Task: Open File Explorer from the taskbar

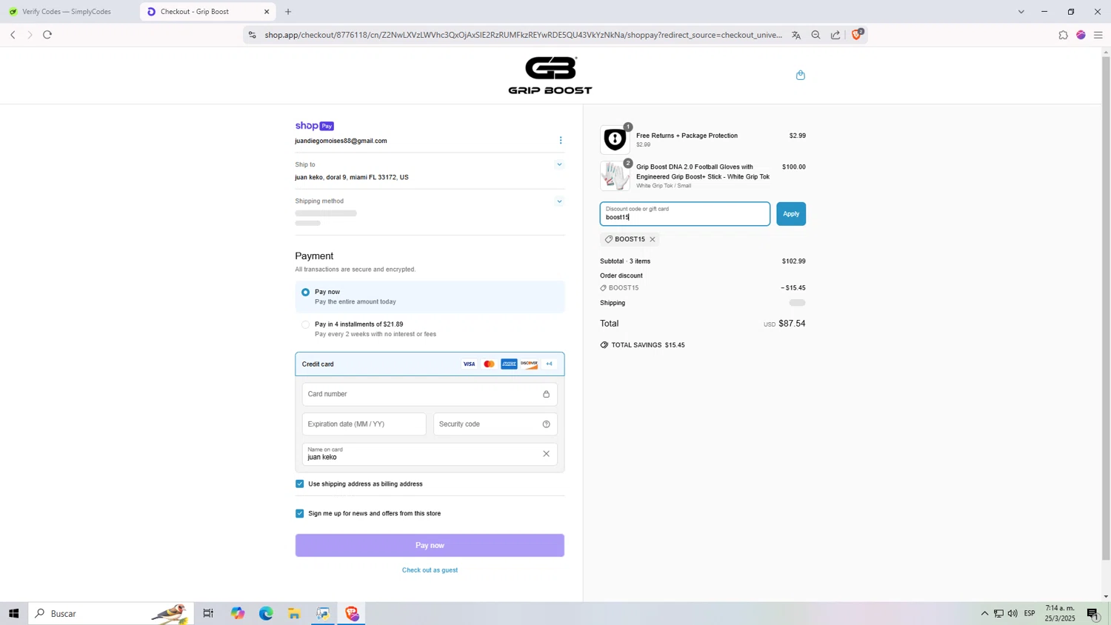Action: point(294,613)
